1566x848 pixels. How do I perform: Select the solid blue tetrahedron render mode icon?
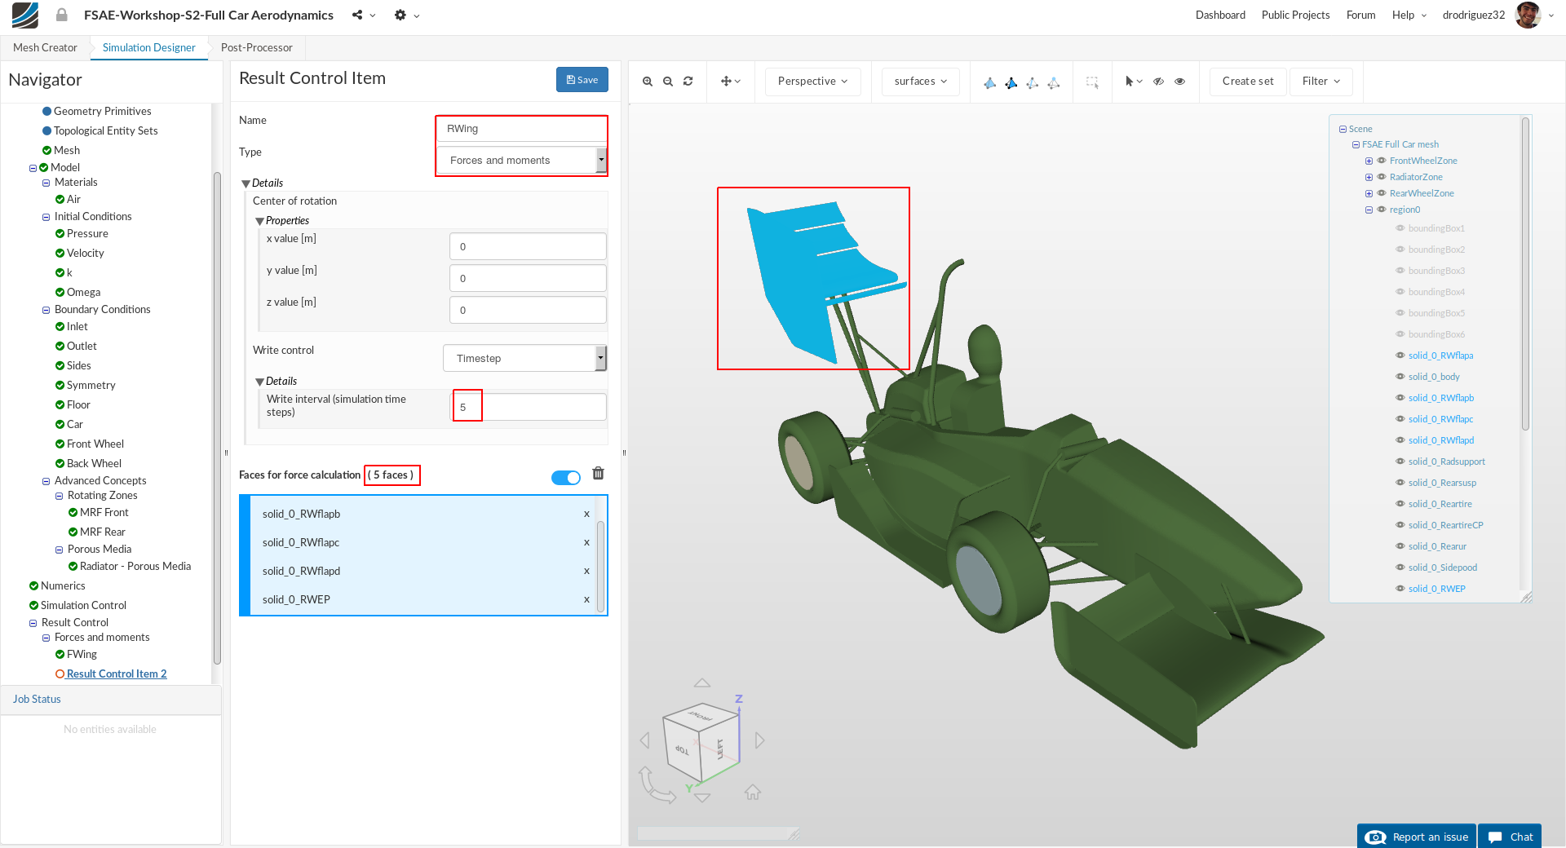point(1011,82)
